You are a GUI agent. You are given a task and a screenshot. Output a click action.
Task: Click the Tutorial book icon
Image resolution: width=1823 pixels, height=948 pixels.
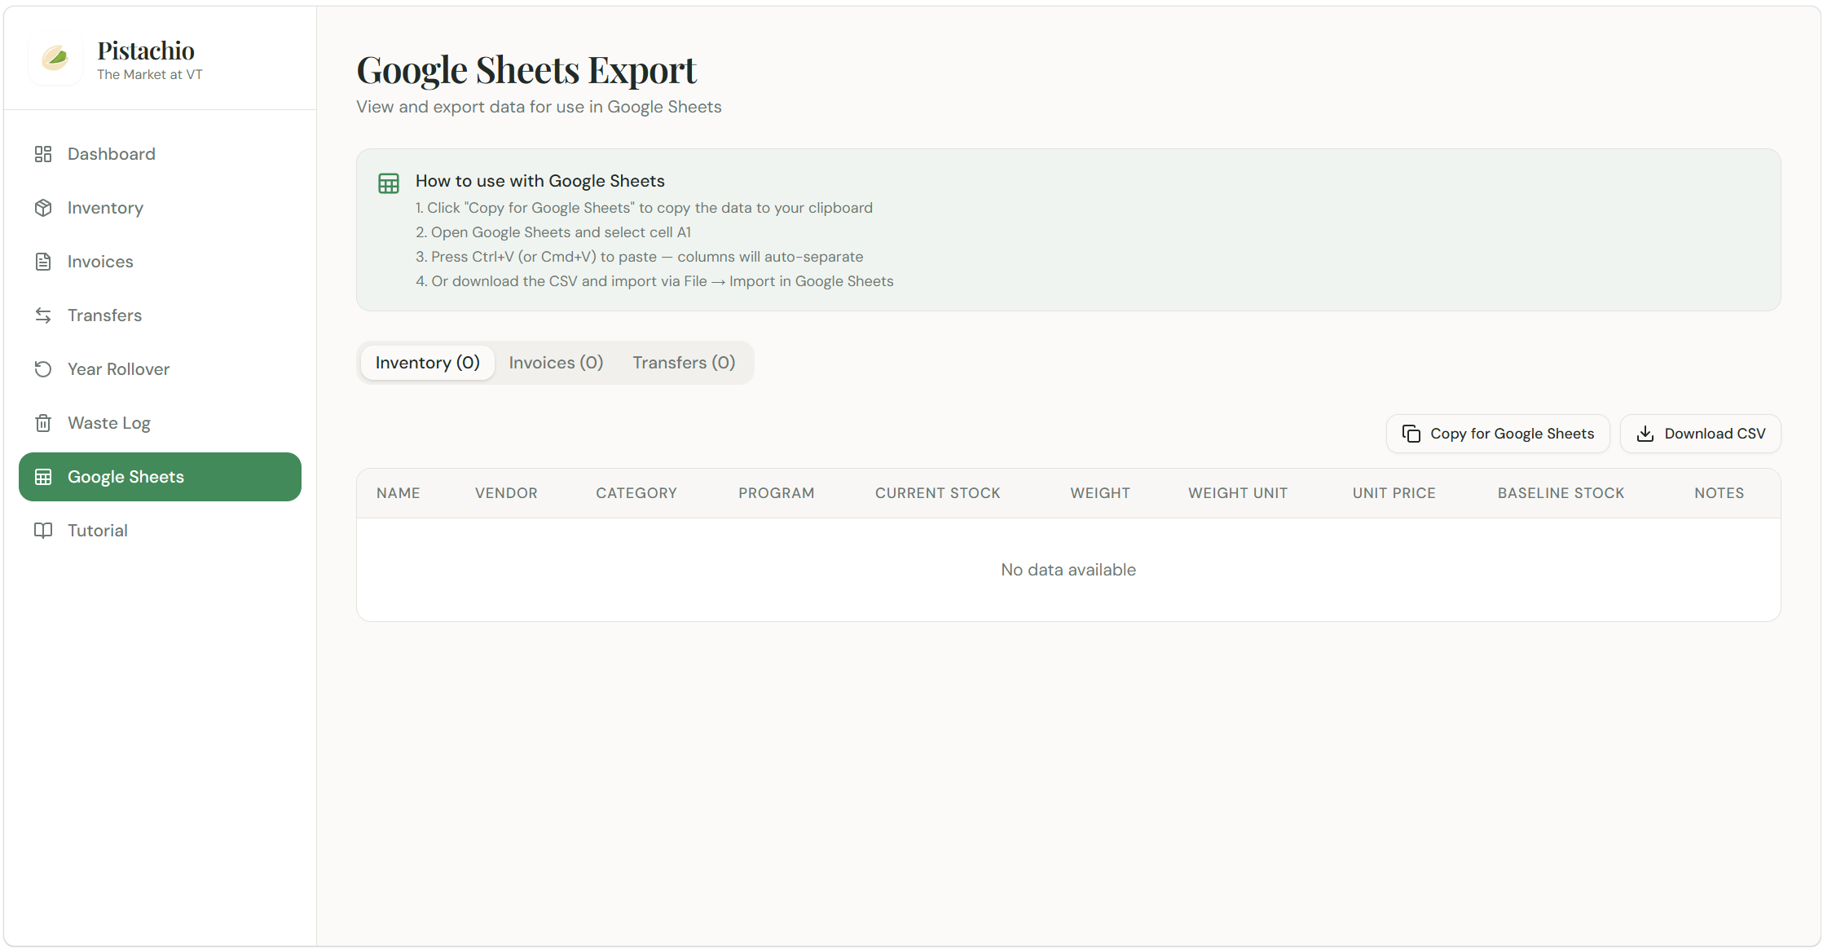(43, 531)
